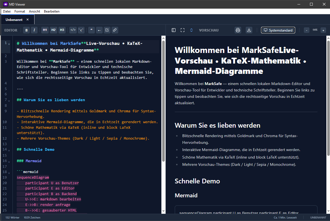This screenshot has height=221, width=330.
Task: Click the editor scrollbar down arrow
Action: (163, 211)
